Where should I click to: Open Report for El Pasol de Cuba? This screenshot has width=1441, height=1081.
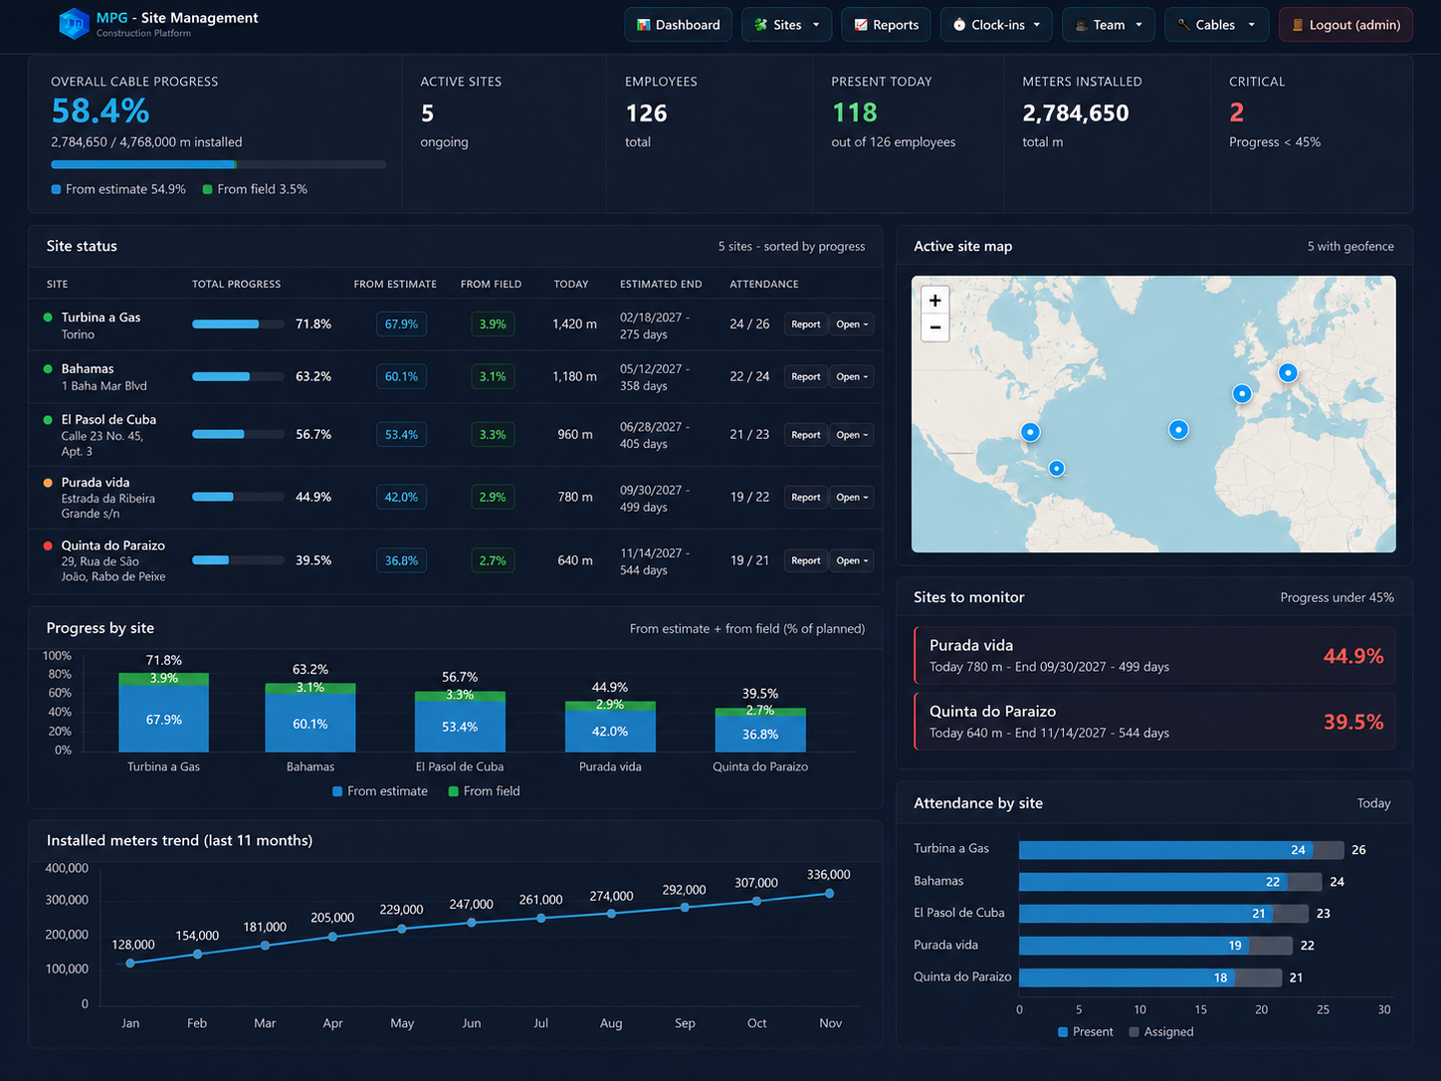[805, 435]
